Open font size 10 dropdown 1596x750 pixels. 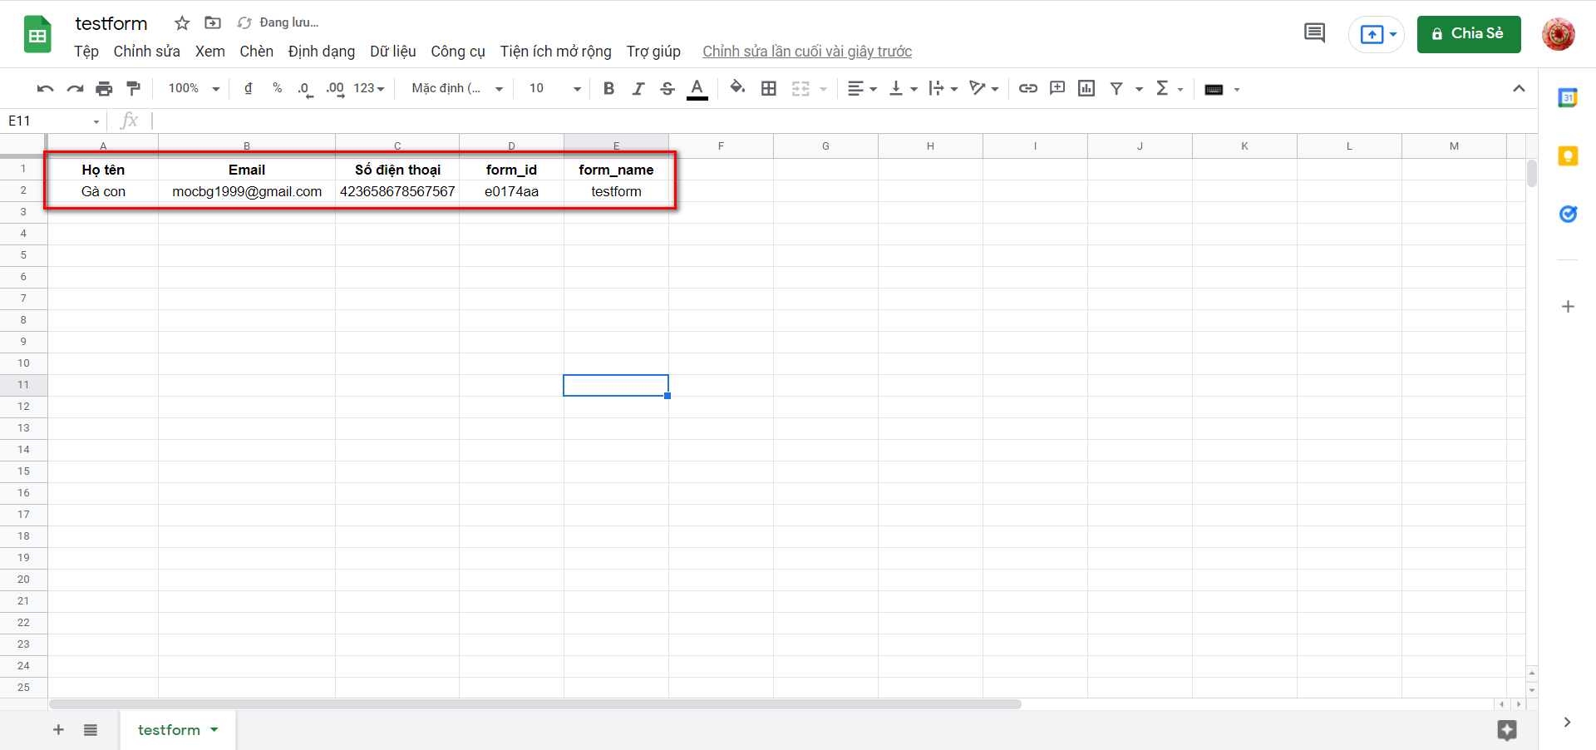(x=554, y=88)
